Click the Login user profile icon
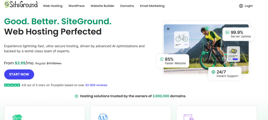Image resolution: width=268 pixels, height=120 pixels. pyautogui.click(x=241, y=6)
